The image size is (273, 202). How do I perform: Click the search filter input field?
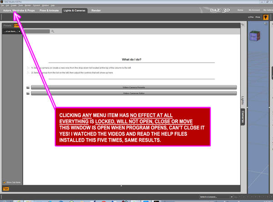click(x=36, y=31)
